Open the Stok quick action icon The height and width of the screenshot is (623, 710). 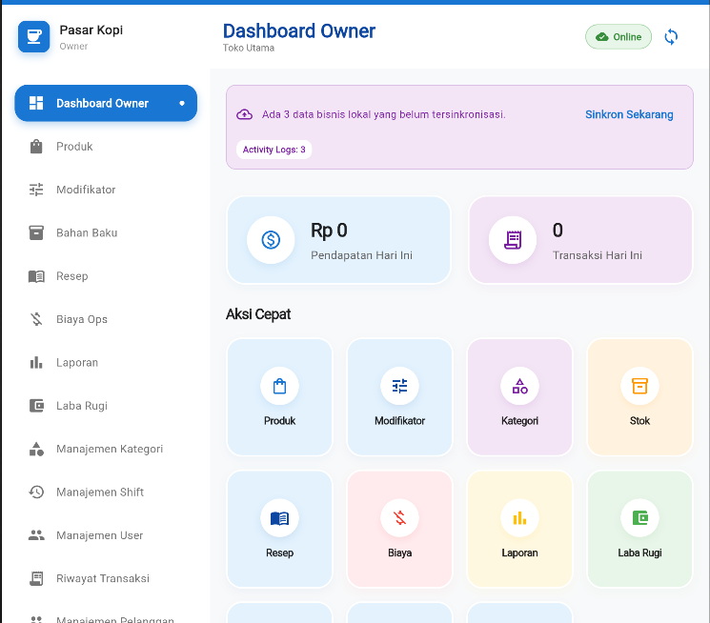(x=639, y=386)
